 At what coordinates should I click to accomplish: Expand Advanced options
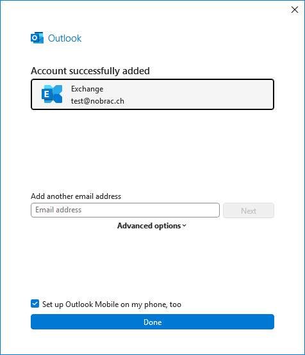(x=152, y=226)
